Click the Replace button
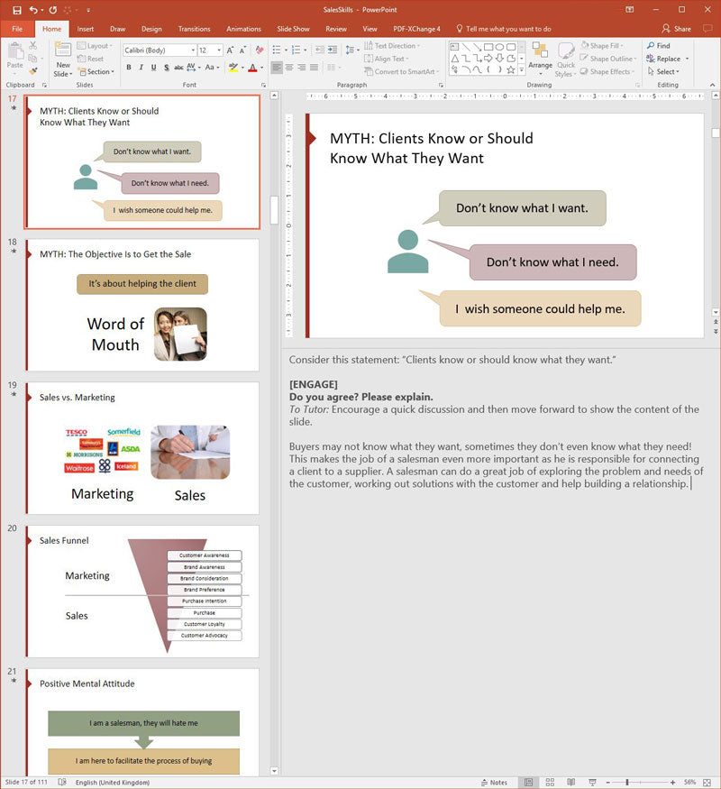This screenshot has height=789, width=721. [x=663, y=59]
